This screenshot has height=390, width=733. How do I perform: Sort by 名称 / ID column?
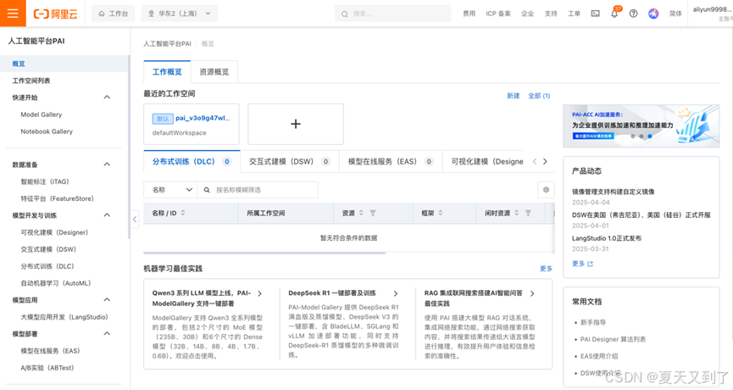click(183, 213)
